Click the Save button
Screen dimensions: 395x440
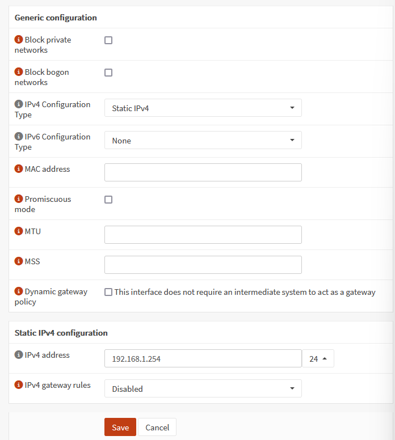[120, 427]
